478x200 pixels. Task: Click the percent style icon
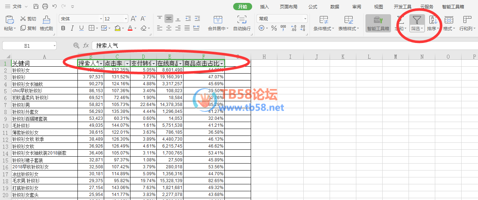[274, 28]
